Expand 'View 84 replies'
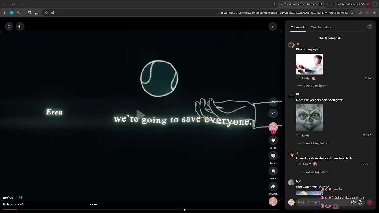The image size is (379, 213). tap(316, 172)
